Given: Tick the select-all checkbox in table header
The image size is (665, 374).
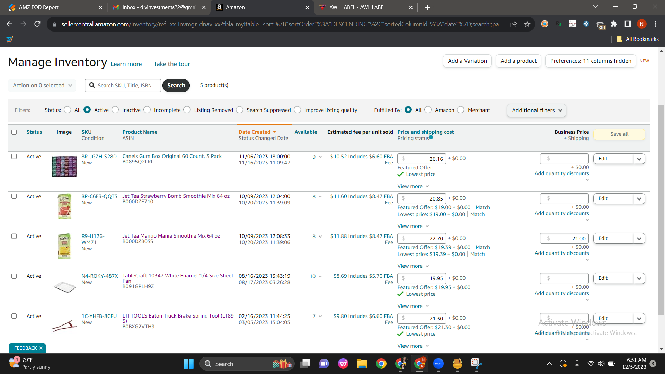Looking at the screenshot, I should click(x=14, y=132).
